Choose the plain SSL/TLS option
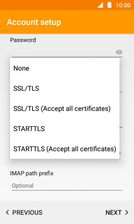The image size is (134, 224). tap(65, 88)
